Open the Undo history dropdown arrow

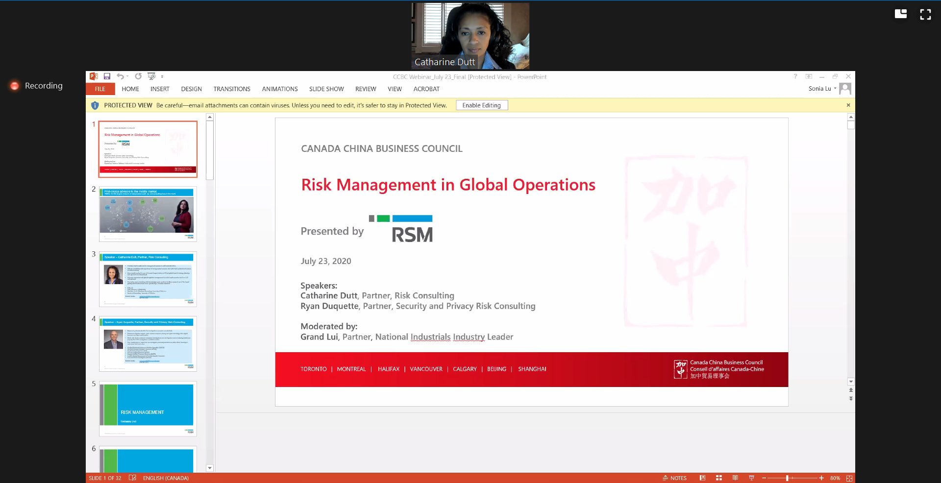click(127, 76)
